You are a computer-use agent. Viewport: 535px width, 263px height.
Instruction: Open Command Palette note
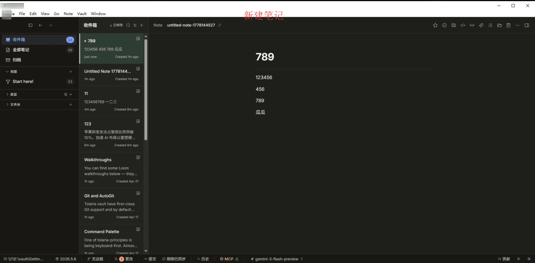coord(112,240)
